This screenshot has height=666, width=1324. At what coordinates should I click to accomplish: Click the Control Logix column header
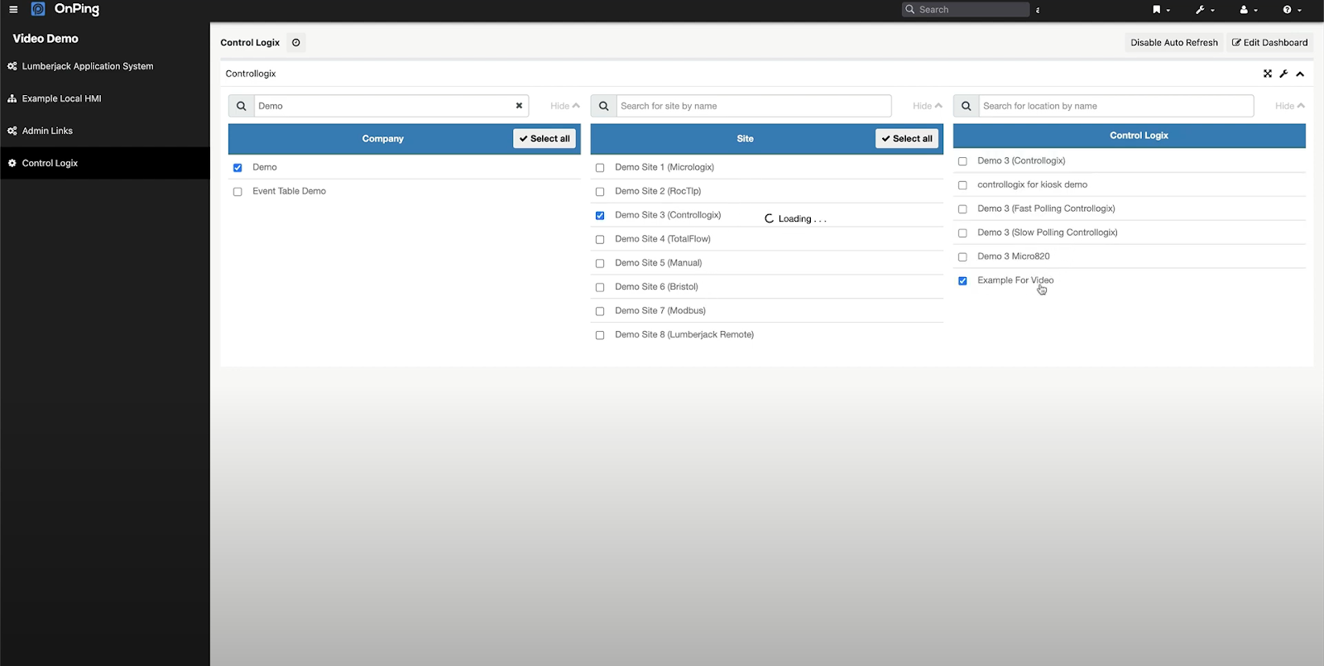pyautogui.click(x=1139, y=136)
